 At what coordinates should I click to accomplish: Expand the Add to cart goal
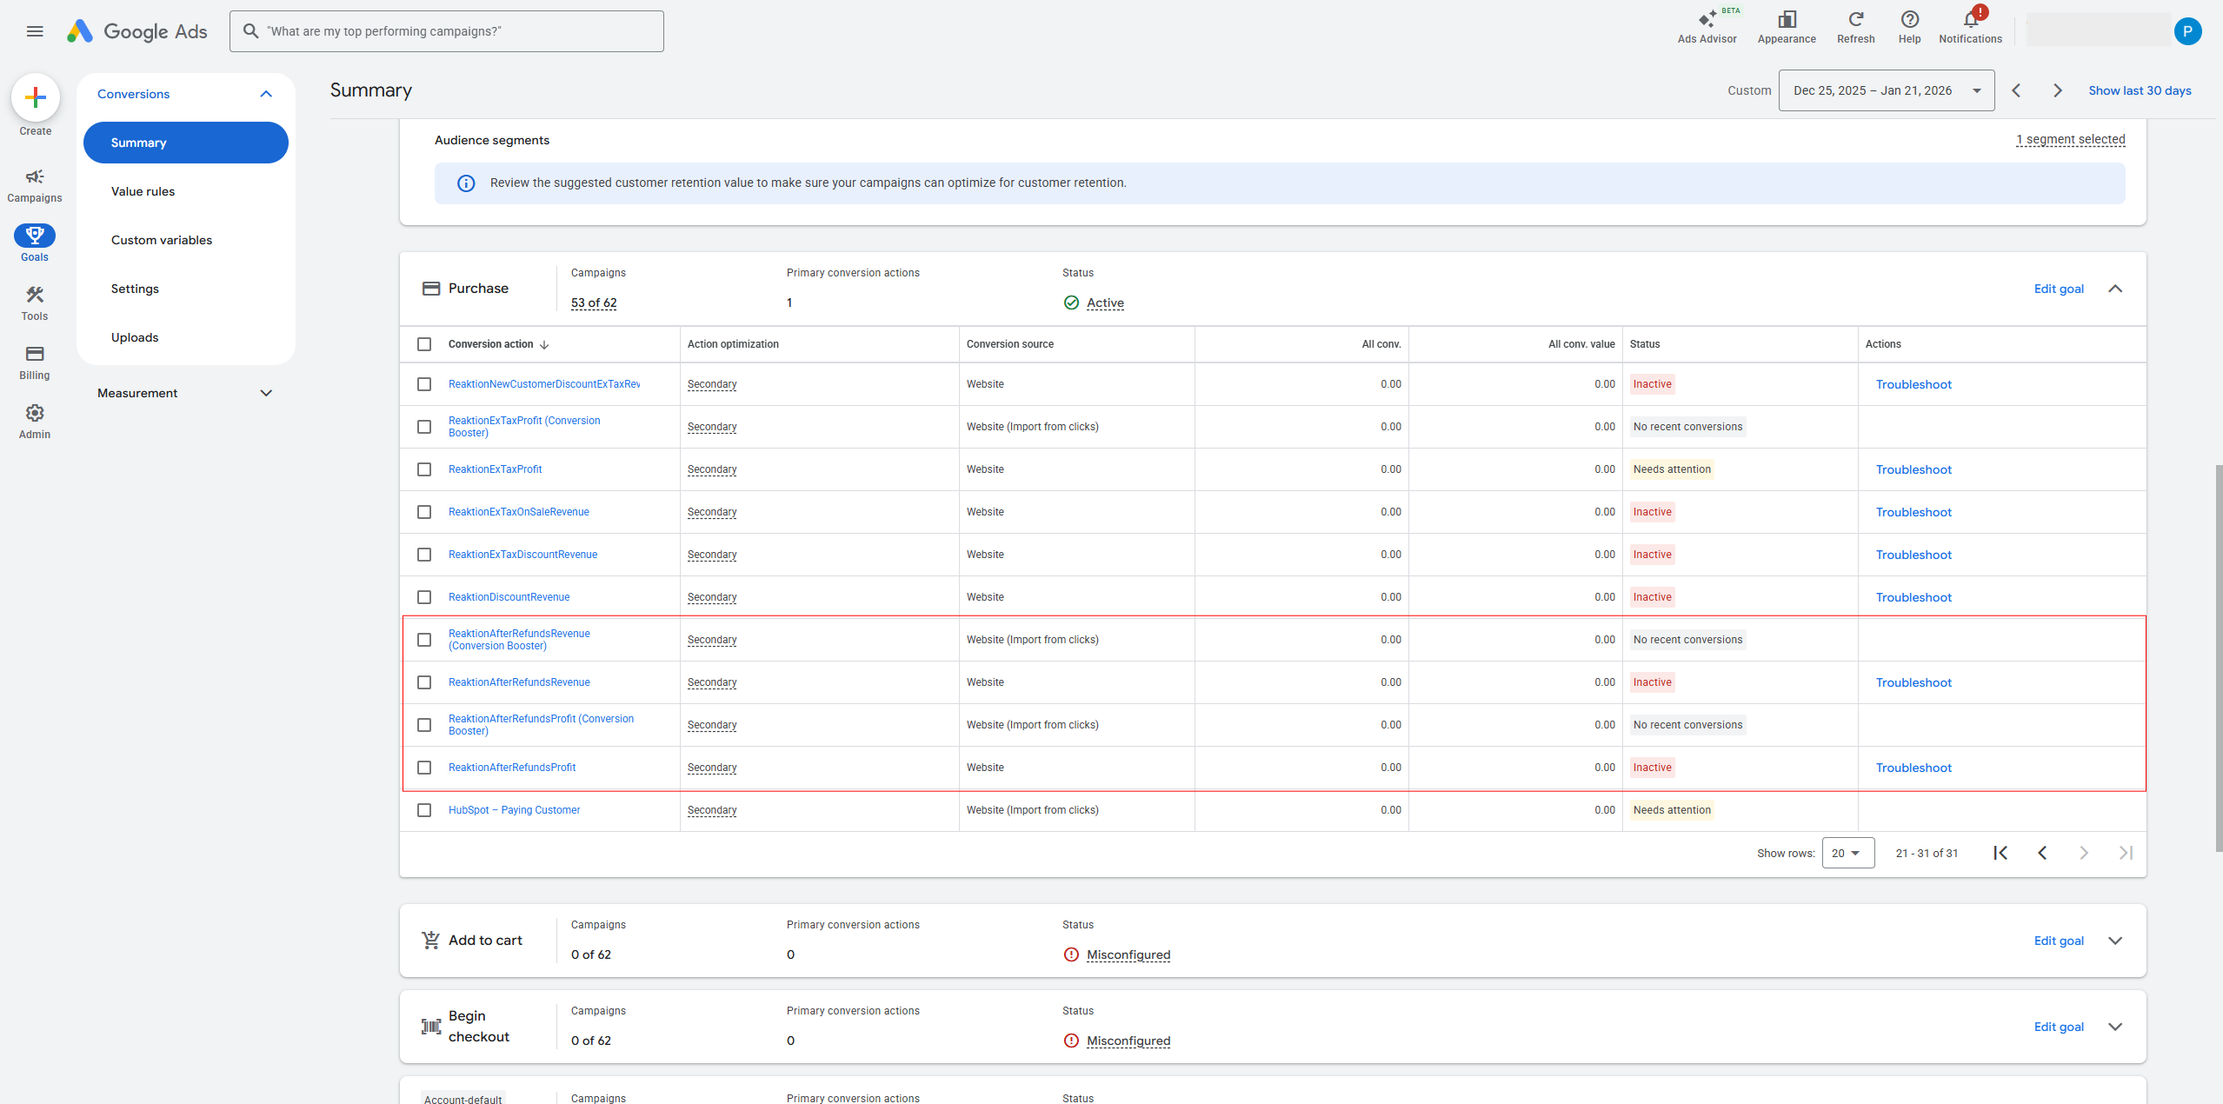click(x=2115, y=941)
